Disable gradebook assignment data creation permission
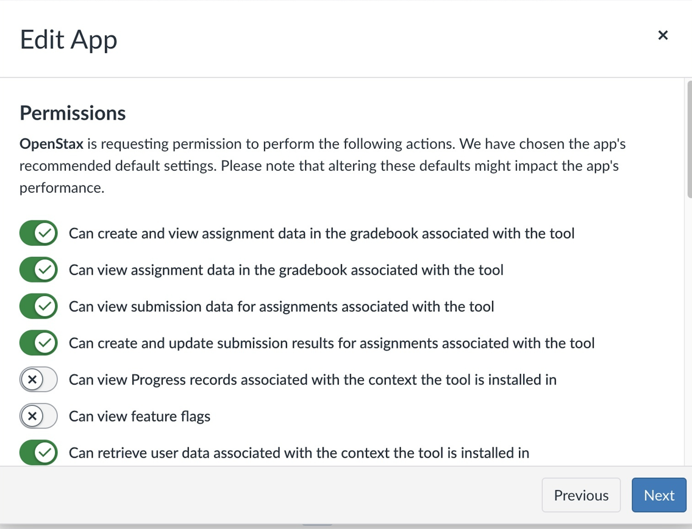692x529 pixels. click(38, 233)
